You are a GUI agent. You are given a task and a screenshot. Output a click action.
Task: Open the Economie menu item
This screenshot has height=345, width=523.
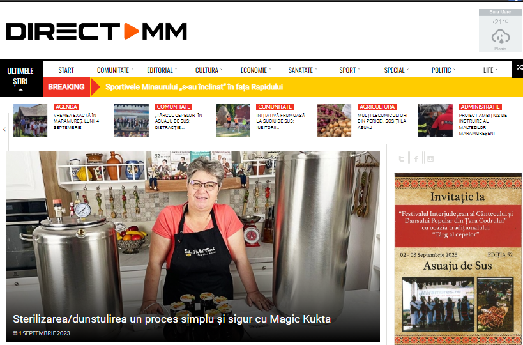click(255, 70)
